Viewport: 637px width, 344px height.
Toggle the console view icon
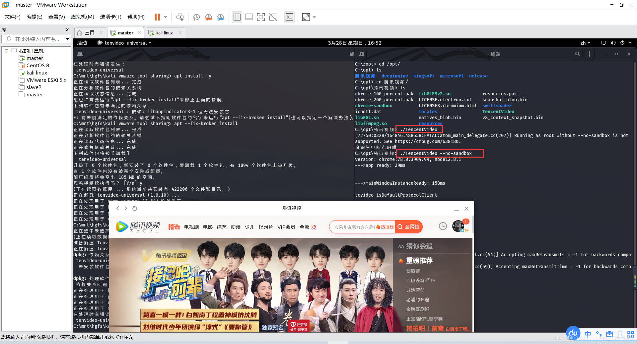pyautogui.click(x=290, y=17)
